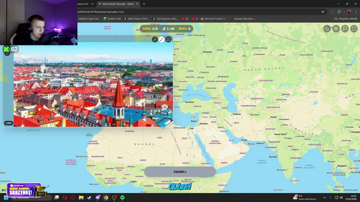Click Bangkok on the map
The image size is (360, 202).
tap(342, 166)
